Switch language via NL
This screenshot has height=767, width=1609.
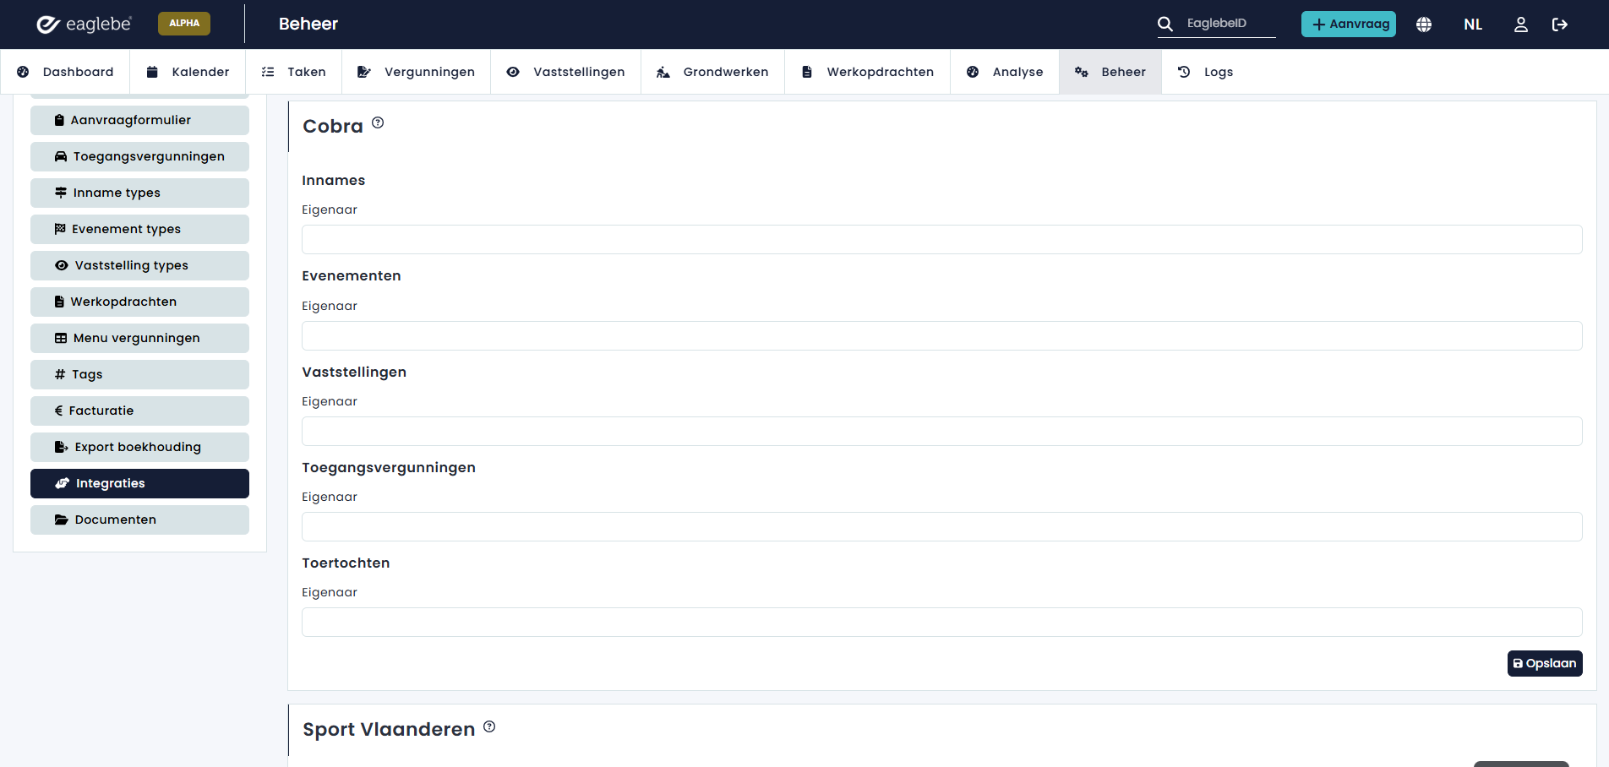pyautogui.click(x=1473, y=24)
